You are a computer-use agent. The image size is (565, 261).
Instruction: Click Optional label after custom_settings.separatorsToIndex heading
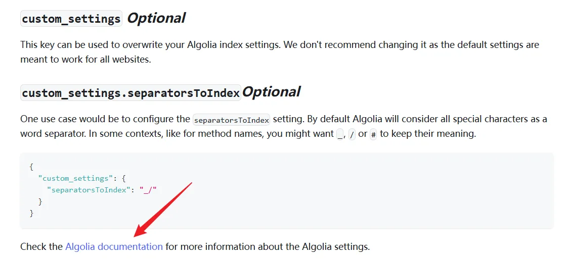(x=271, y=92)
